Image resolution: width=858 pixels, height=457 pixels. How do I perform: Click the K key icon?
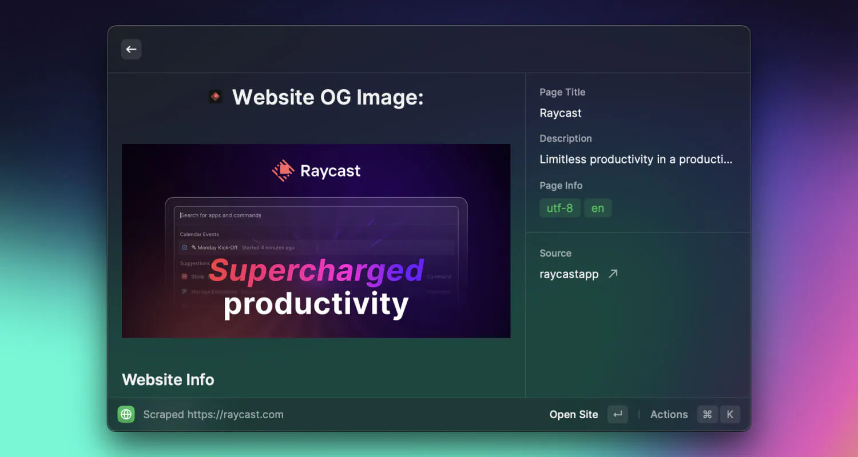pos(730,415)
